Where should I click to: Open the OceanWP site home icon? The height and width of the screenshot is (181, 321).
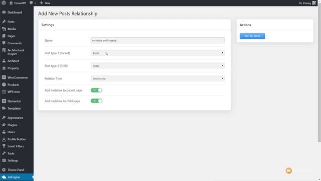tap(11, 3)
